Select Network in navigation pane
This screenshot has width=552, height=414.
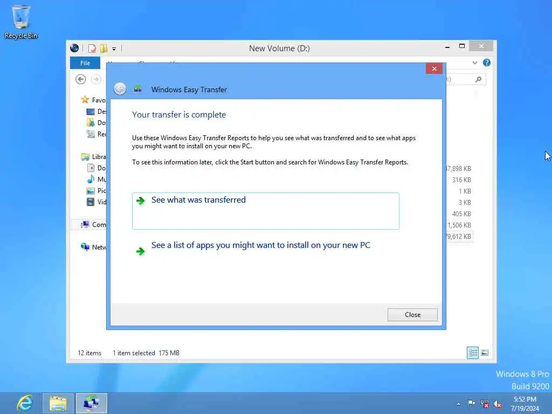(93, 247)
